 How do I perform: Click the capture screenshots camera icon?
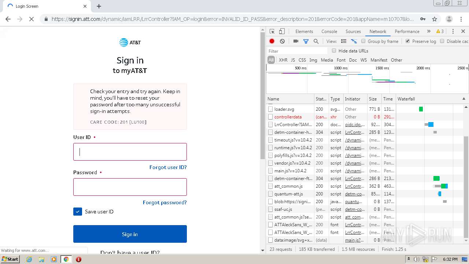[x=296, y=41]
